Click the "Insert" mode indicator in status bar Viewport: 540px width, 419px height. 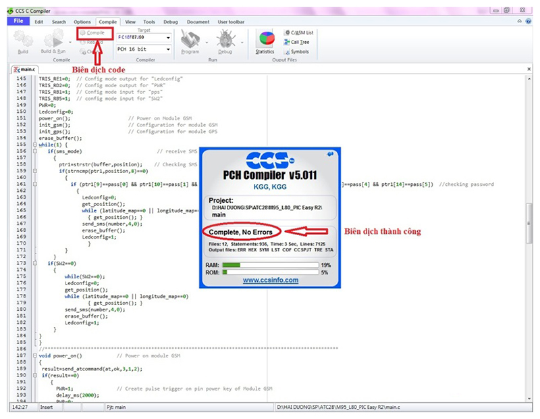click(47, 408)
